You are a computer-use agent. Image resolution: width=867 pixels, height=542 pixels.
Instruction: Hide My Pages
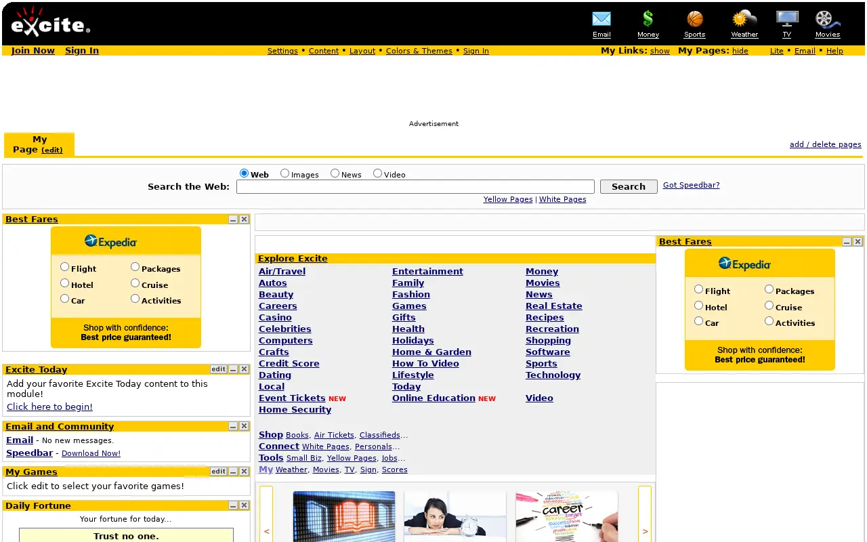click(740, 51)
